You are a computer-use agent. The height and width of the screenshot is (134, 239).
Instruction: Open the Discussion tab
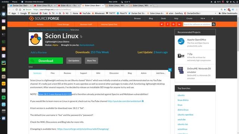pyautogui.click(x=114, y=73)
